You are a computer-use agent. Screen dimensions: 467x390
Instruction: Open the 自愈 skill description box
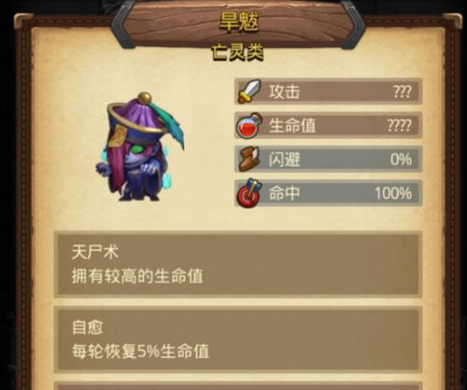pos(238,340)
